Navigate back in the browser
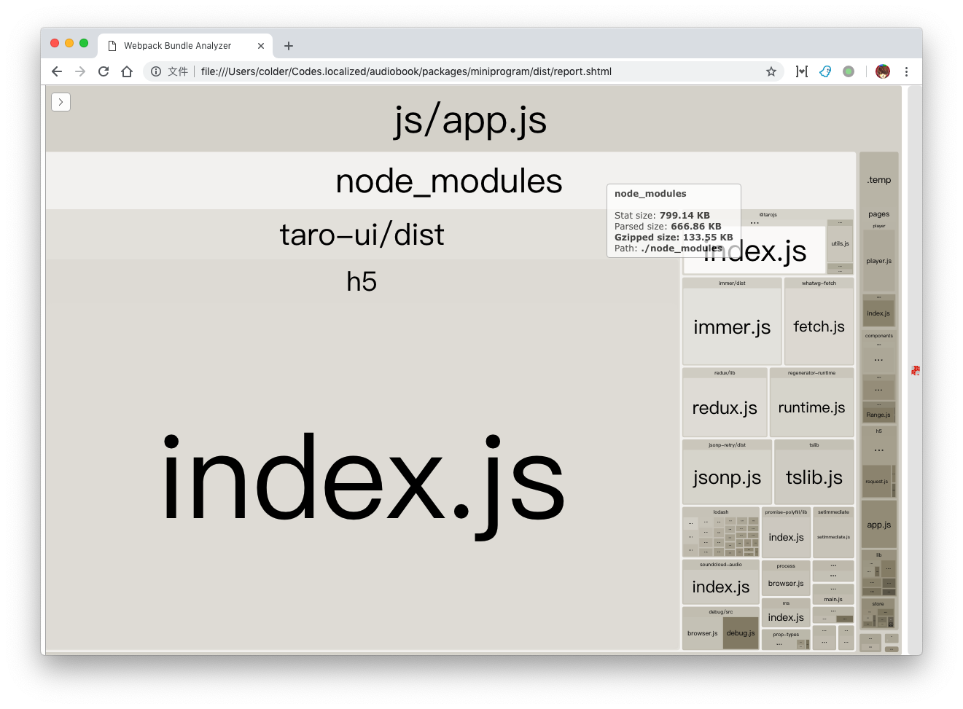Screen dimensions: 963x709 coord(56,71)
